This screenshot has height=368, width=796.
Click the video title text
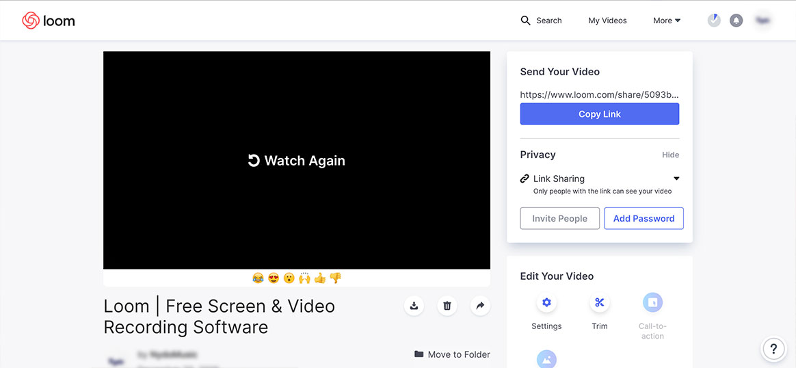tap(220, 316)
